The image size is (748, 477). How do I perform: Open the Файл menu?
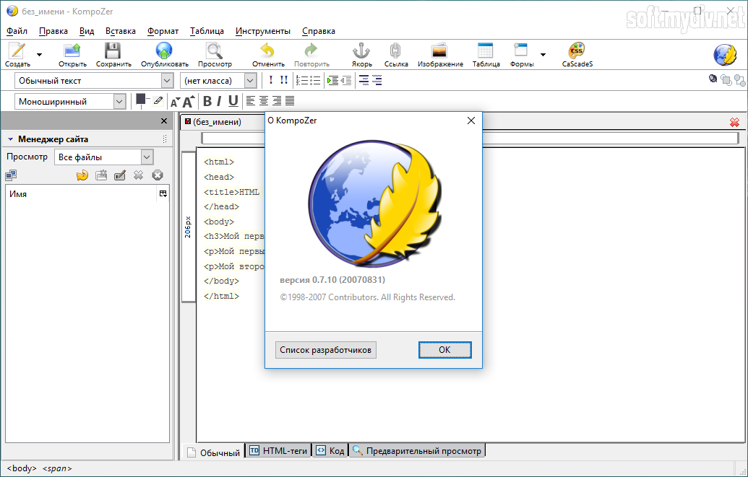(x=17, y=31)
